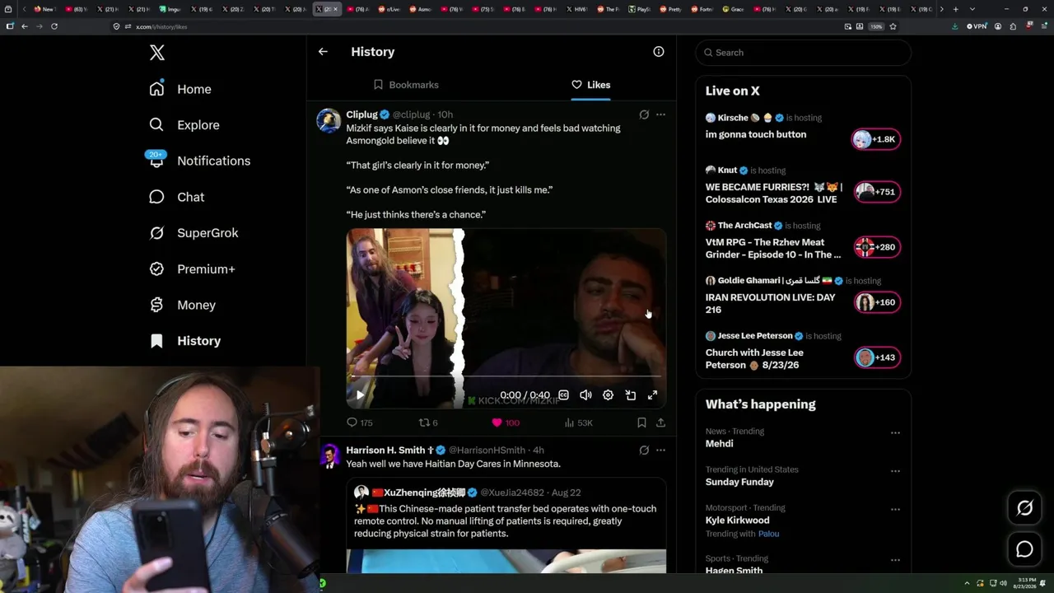Repost Cliplug's post with 6 reposts
Viewport: 1054px width, 593px height.
tap(428, 423)
